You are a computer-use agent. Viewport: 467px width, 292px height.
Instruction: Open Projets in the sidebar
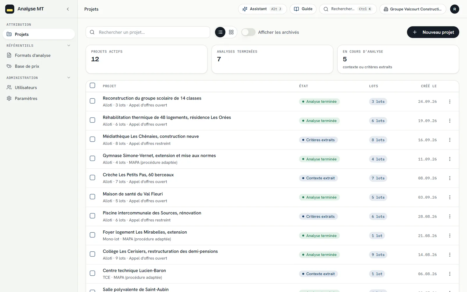[39, 34]
